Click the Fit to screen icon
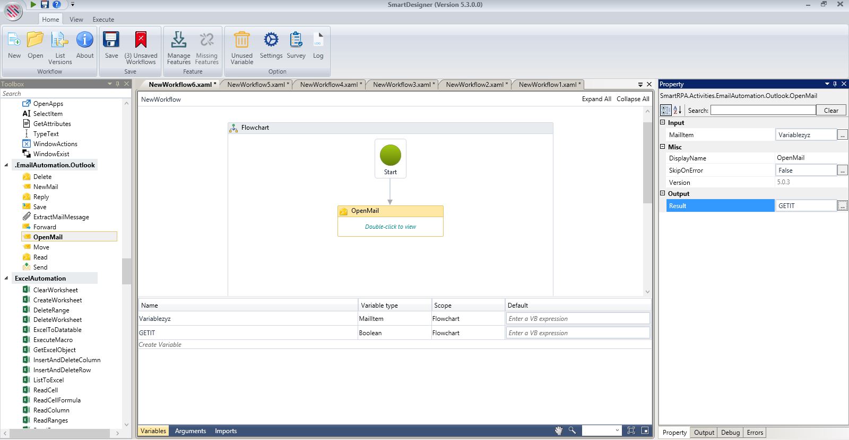The width and height of the screenshot is (849, 440). tap(631, 430)
